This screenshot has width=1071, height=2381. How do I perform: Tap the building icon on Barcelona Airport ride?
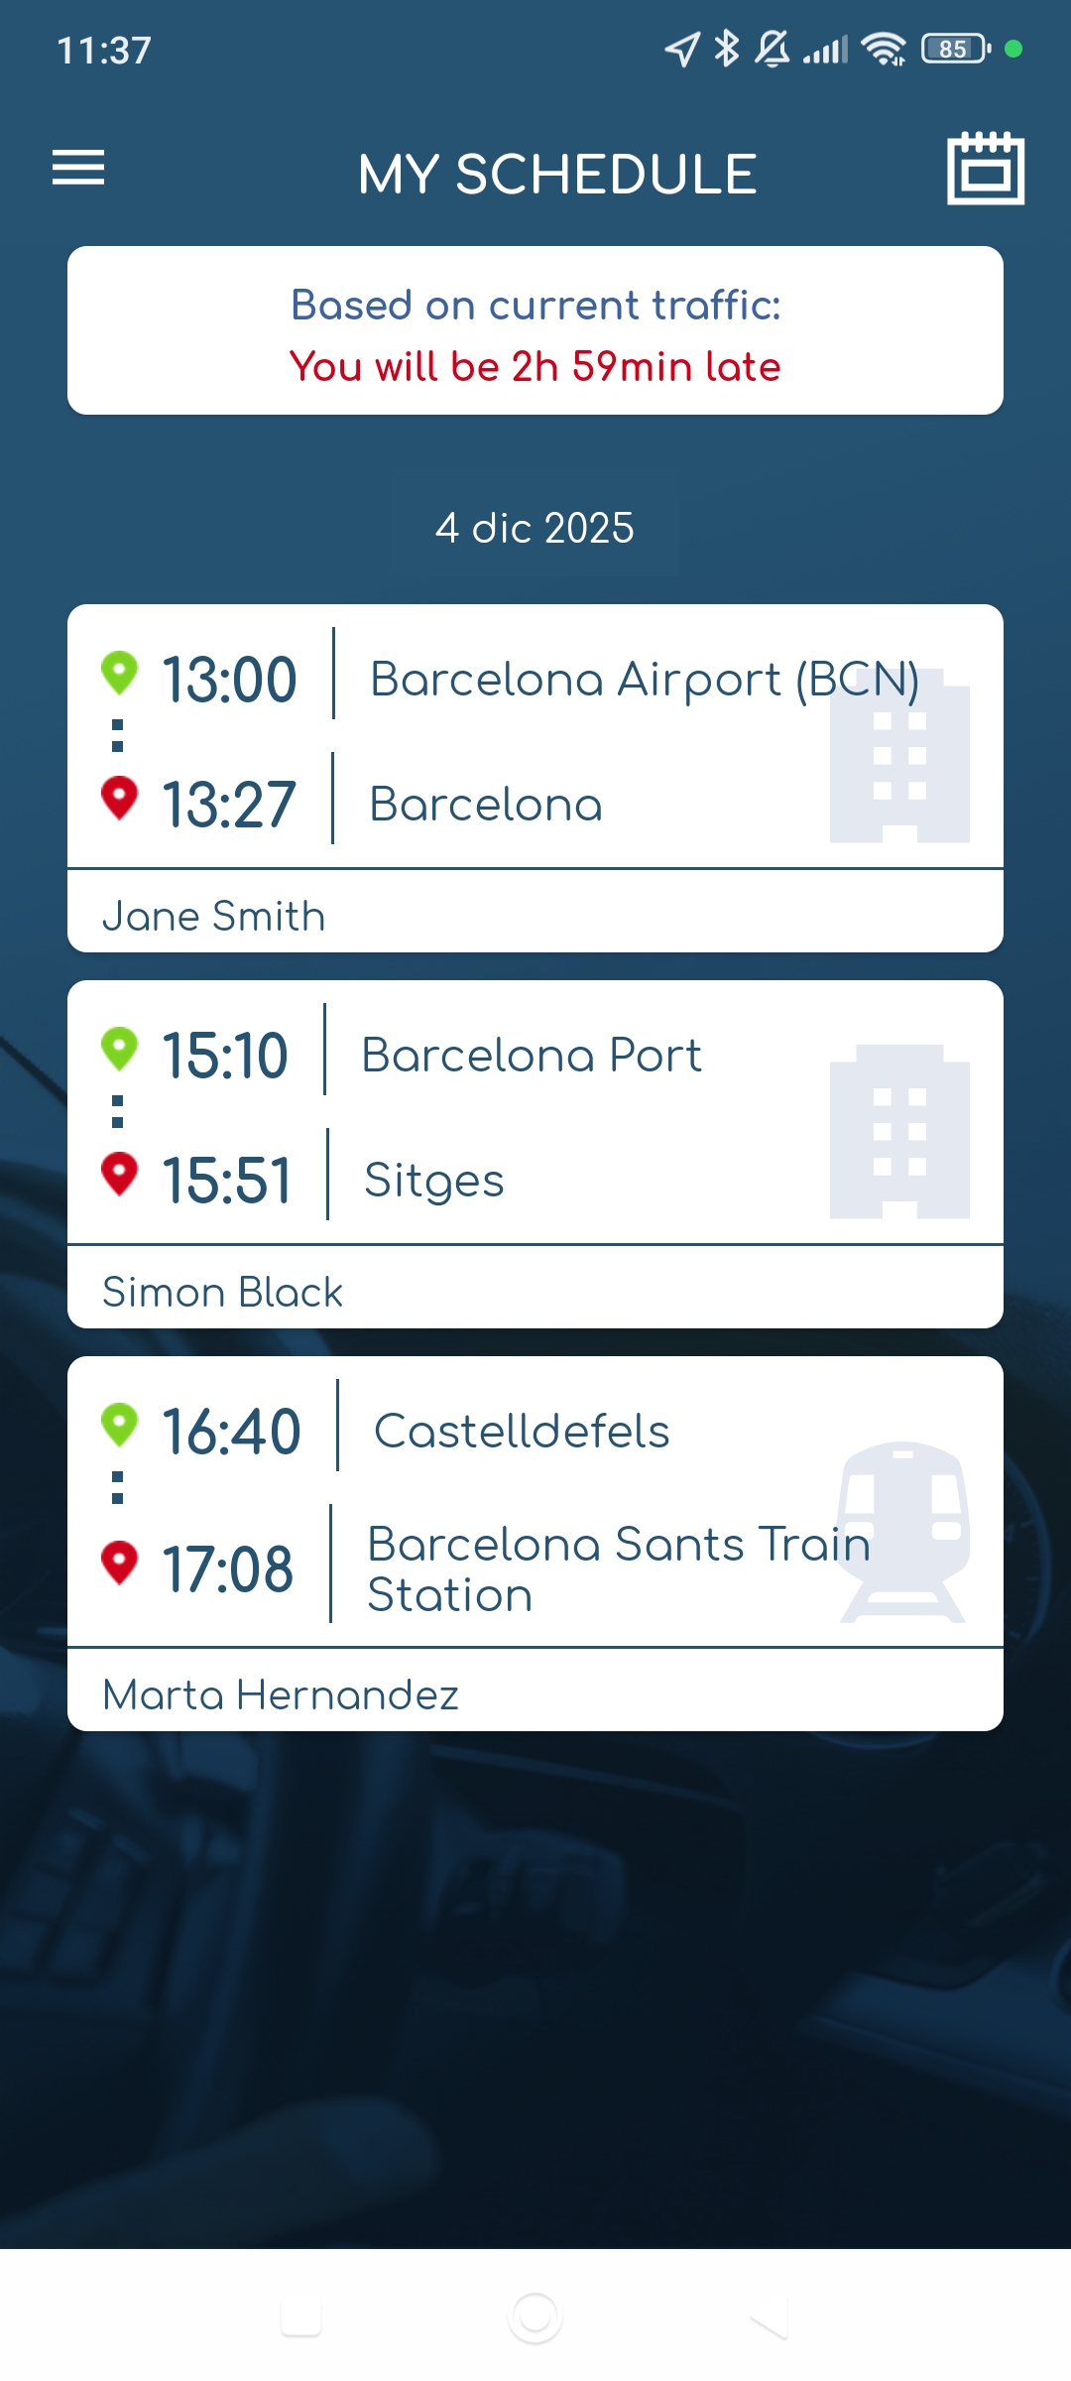click(899, 756)
